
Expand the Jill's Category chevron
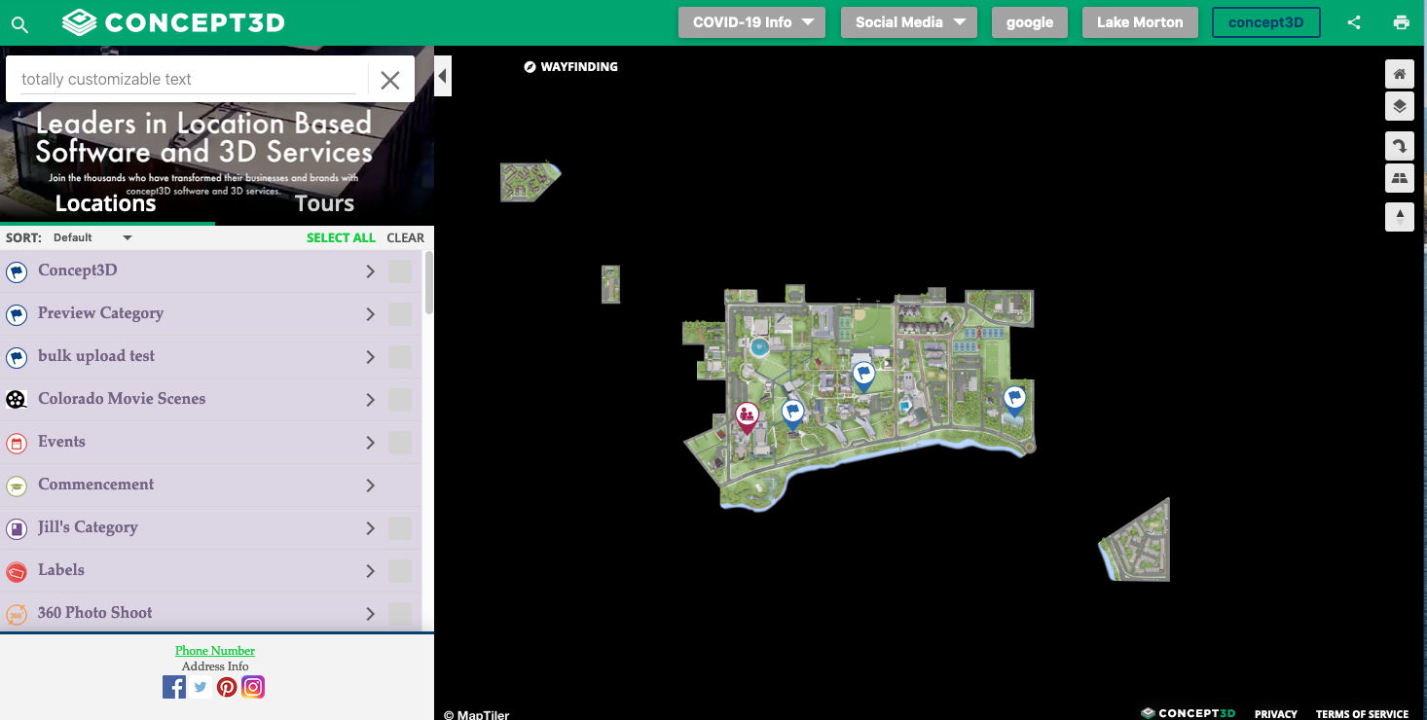click(x=370, y=528)
